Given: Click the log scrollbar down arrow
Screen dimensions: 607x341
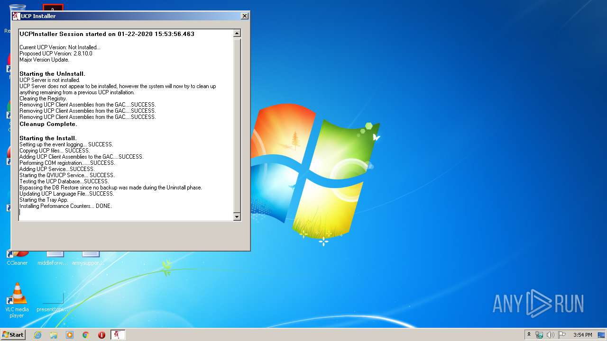Looking at the screenshot, I should (x=237, y=217).
